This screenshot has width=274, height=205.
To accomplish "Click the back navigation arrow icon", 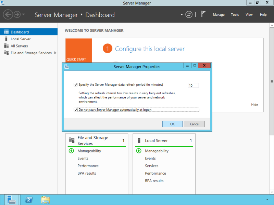I will [x=8, y=14].
